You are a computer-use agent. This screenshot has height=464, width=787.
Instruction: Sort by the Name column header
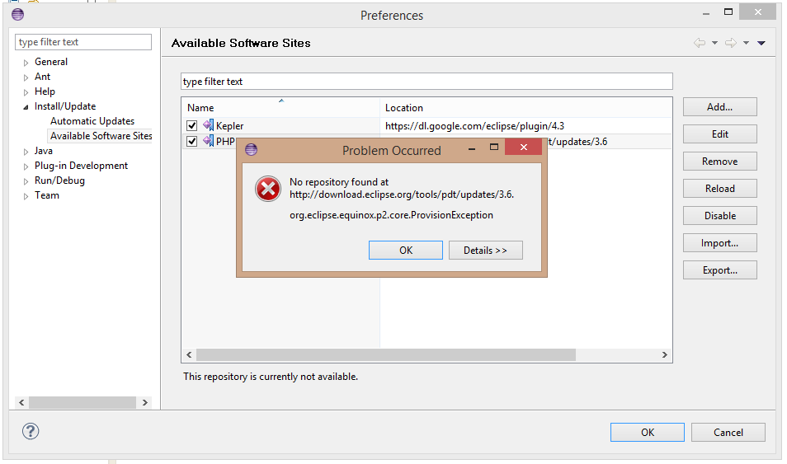pos(280,107)
